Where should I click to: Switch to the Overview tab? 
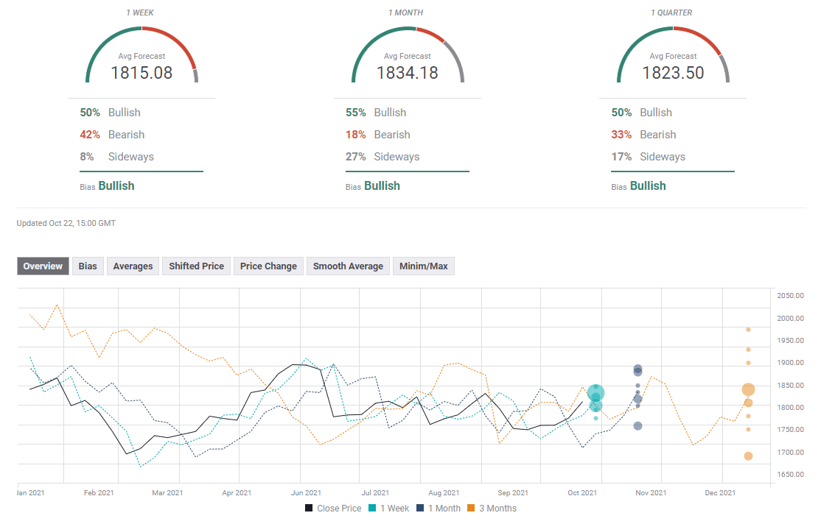(43, 266)
